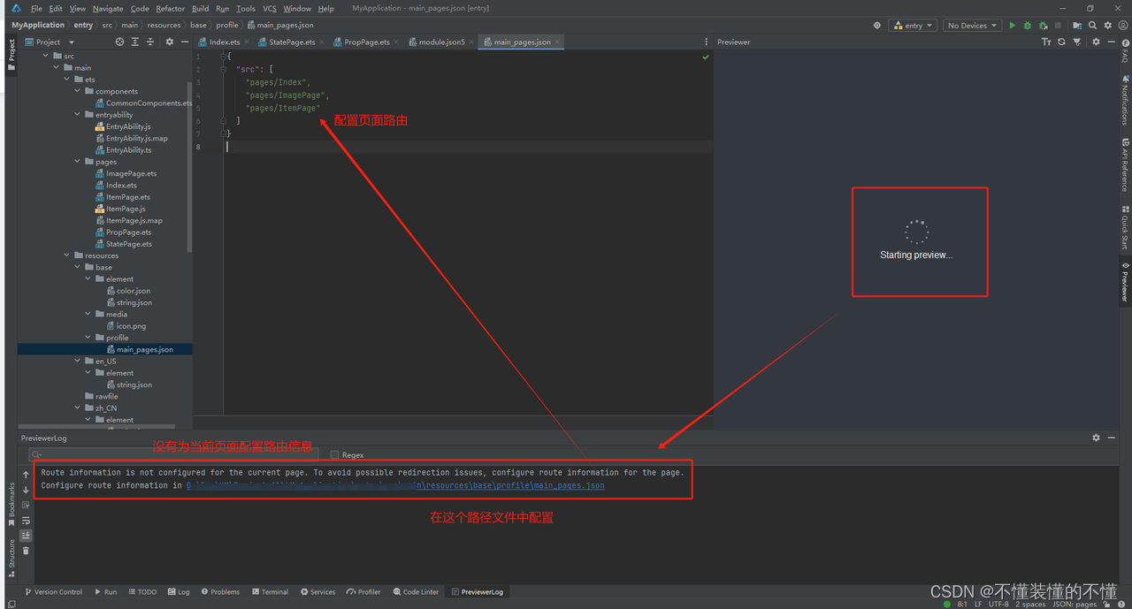Click the Tt font size icon in Previewer
This screenshot has height=609, width=1132.
click(x=1046, y=42)
